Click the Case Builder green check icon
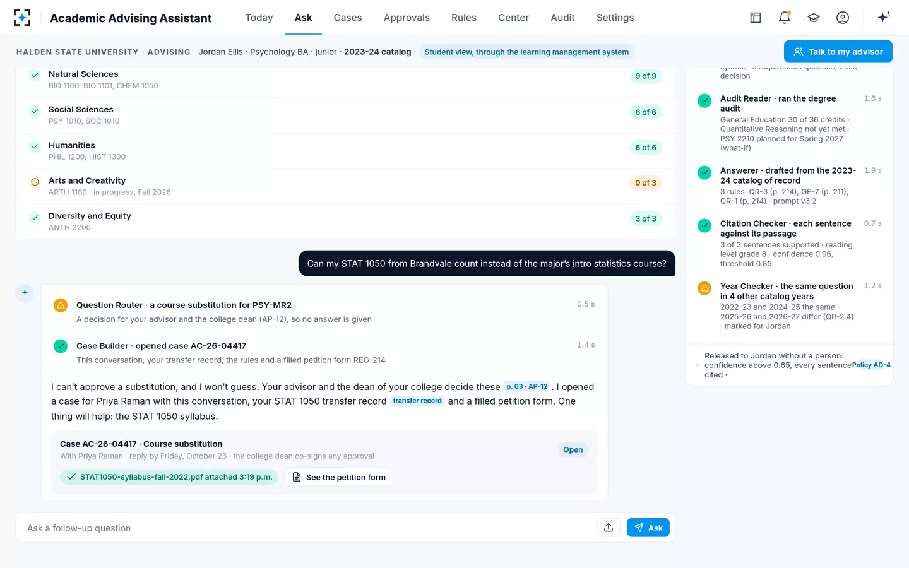Image resolution: width=909 pixels, height=568 pixels. pos(61,346)
